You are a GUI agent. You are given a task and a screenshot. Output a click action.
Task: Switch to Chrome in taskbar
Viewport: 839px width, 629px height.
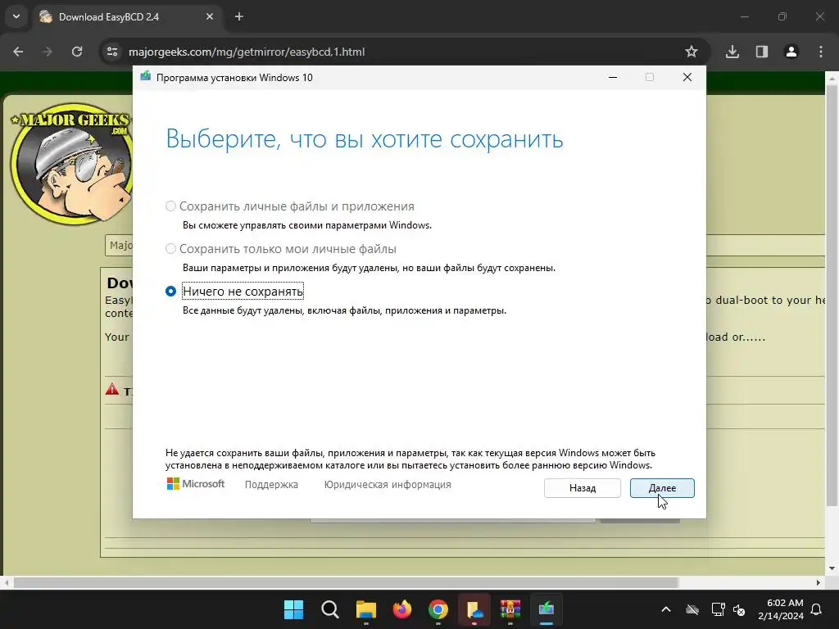(x=438, y=609)
